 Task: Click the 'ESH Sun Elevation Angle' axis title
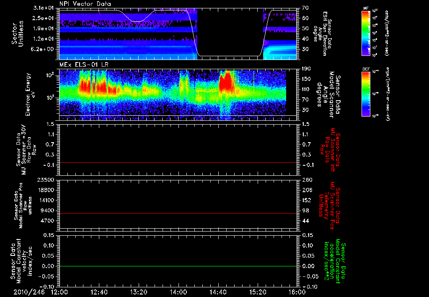(323, 34)
